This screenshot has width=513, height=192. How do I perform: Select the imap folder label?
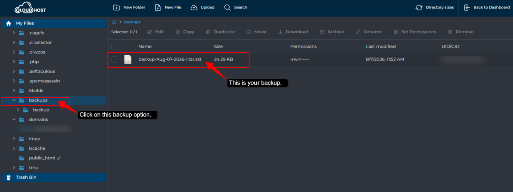click(x=35, y=139)
